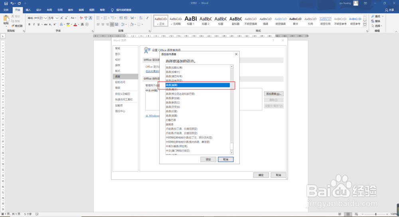Image resolution: width=399 pixels, height=217 pixels.
Task: Switch to the 引用 (References) tab
Action: coord(60,10)
